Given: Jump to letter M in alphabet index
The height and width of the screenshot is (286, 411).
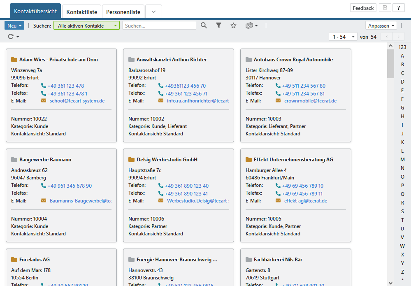Looking at the screenshot, I should tap(402, 159).
